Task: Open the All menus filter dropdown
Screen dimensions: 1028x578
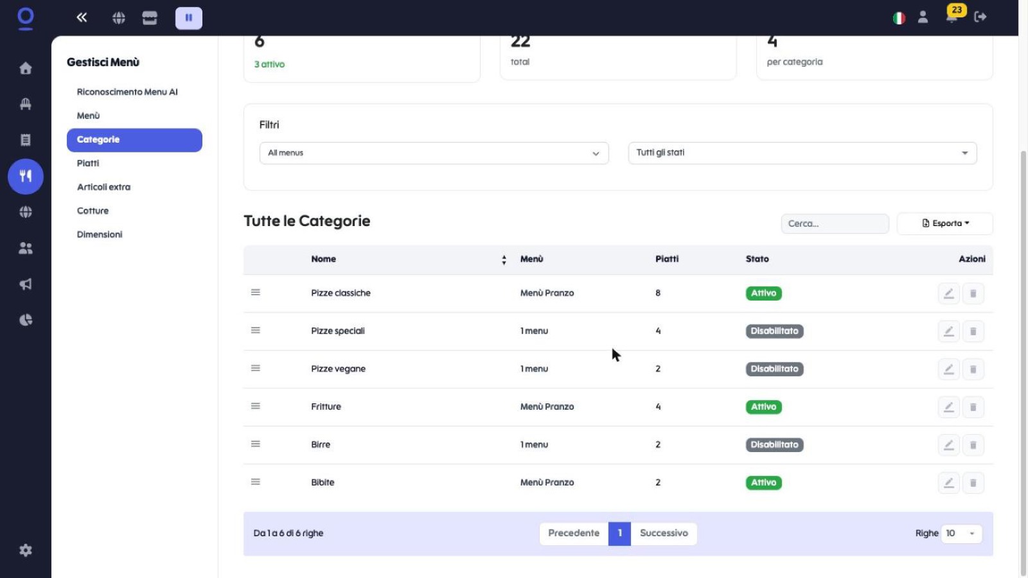Action: click(x=434, y=153)
